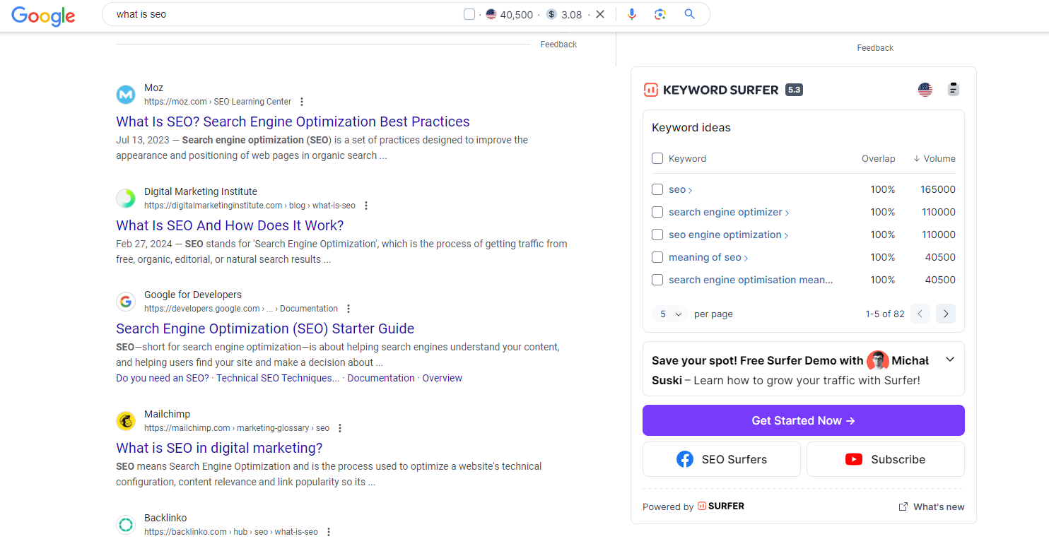Check the 'search engine optimisation mean...' checkbox
The image size is (1049, 539).
click(x=657, y=280)
